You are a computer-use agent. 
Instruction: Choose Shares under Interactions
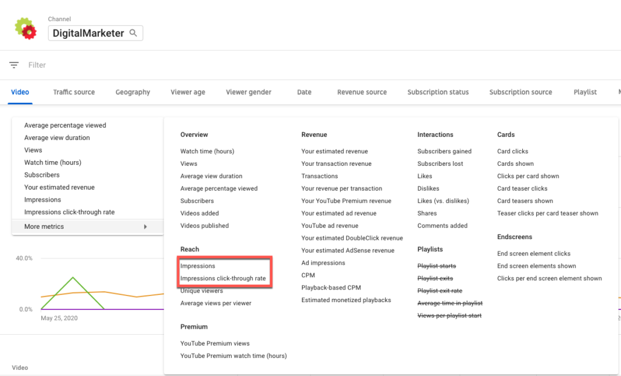[427, 214]
